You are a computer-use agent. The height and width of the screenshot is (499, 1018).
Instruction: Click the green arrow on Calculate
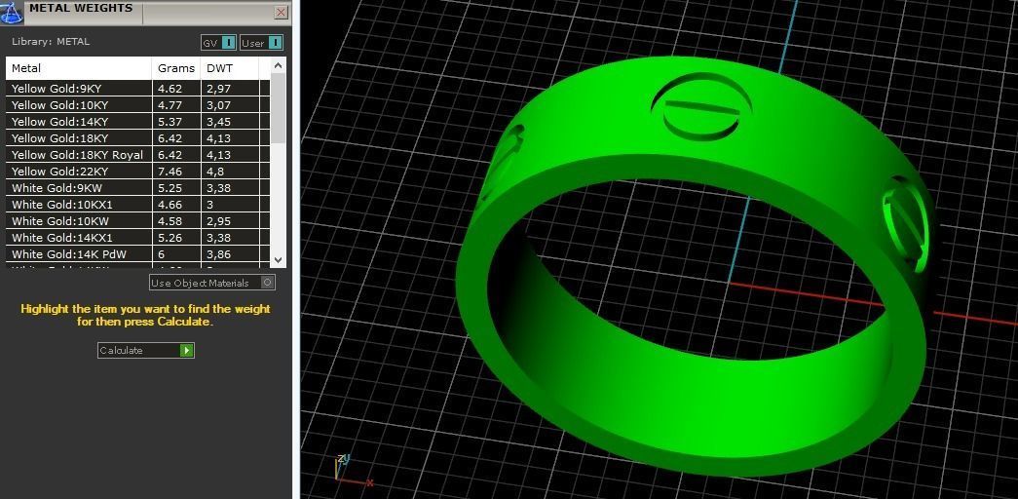pos(186,350)
